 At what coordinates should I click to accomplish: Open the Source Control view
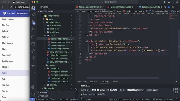coord(33,22)
